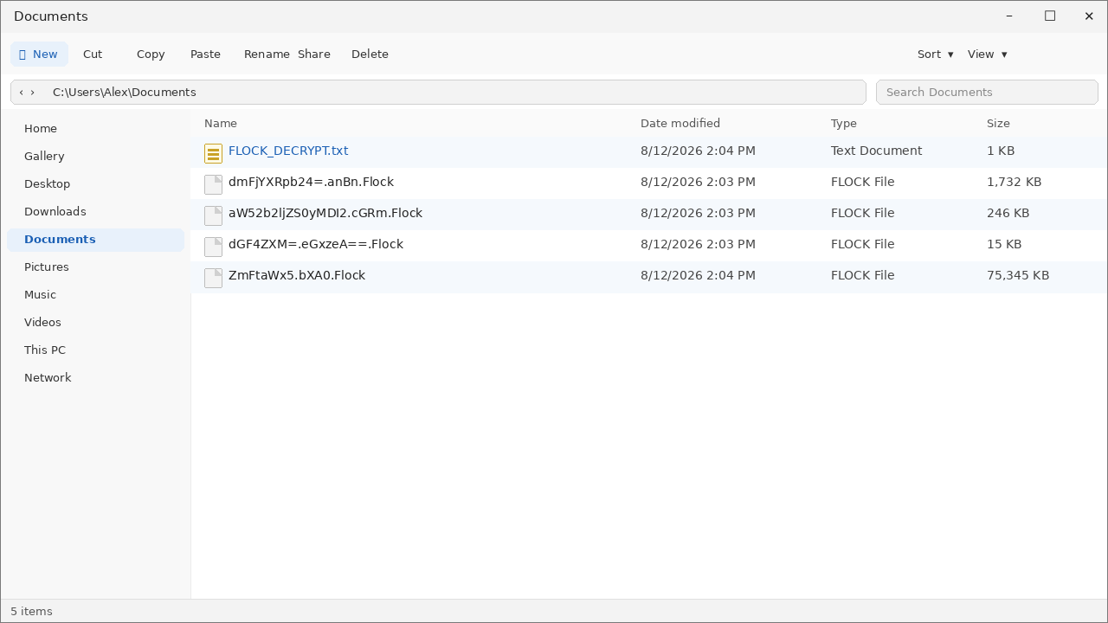The height and width of the screenshot is (623, 1108).
Task: Click the dmFjYXRpb24=.anBn.Flock file icon
Action: pyautogui.click(x=213, y=184)
